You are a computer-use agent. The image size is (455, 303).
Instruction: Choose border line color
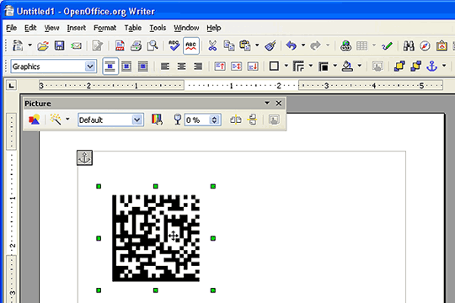(323, 66)
